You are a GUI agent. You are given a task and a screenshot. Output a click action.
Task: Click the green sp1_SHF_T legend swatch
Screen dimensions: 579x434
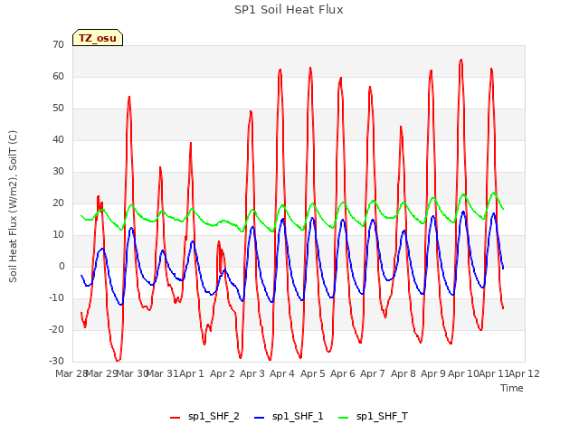(x=344, y=418)
